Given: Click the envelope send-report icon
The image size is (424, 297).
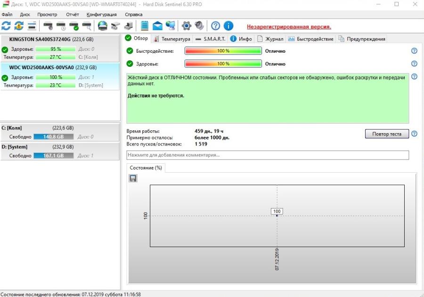Looking at the screenshot, I should pos(157,26).
